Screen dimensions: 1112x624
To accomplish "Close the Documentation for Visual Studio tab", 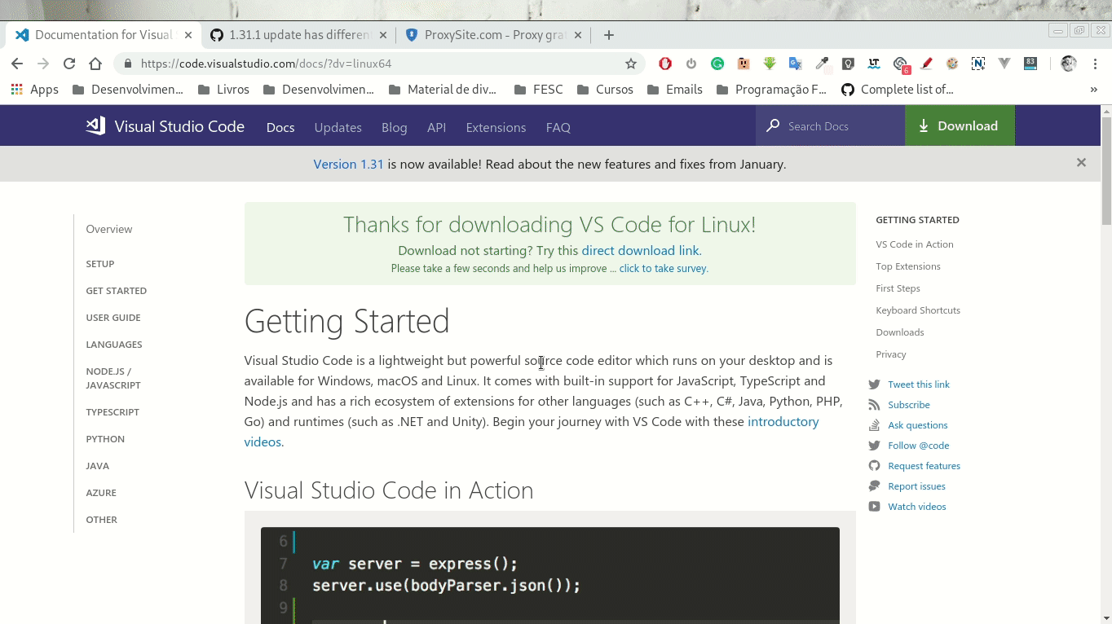I will pos(188,35).
